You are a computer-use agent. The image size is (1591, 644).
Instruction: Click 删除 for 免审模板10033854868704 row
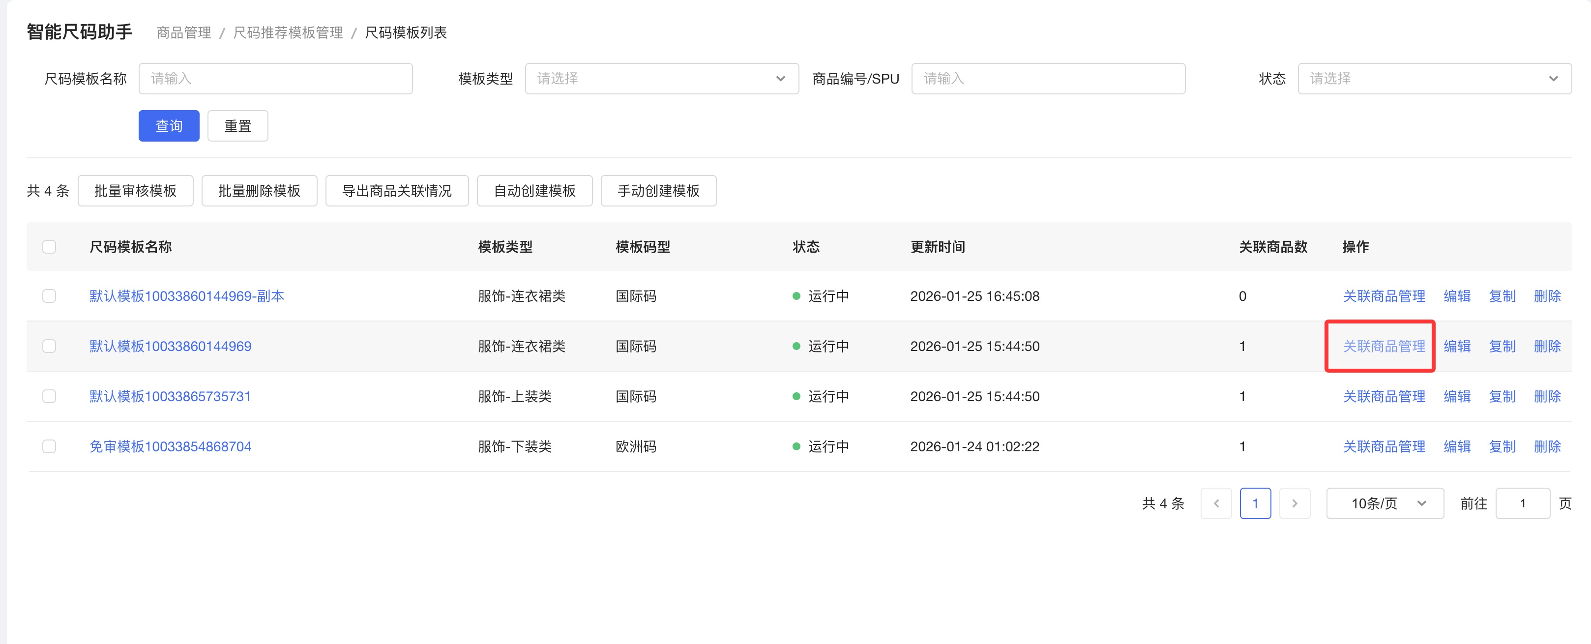(x=1547, y=446)
